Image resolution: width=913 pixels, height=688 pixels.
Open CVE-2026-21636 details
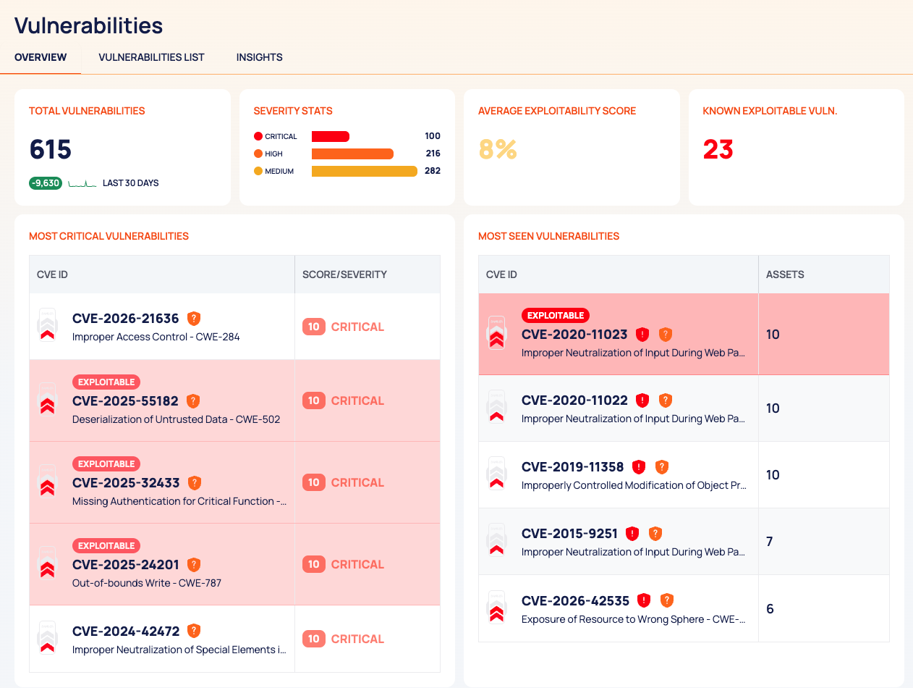126,318
